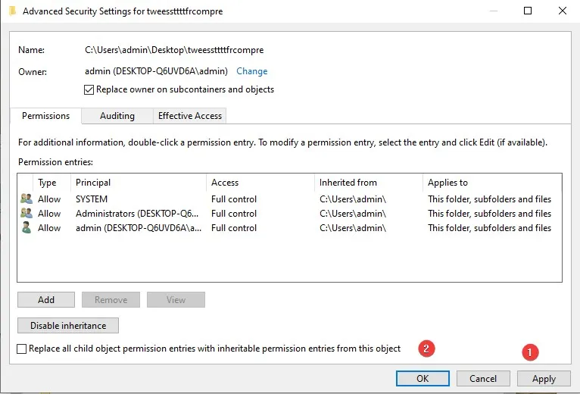The width and height of the screenshot is (580, 394).
Task: Open the Effective Access tab
Action: pos(190,116)
